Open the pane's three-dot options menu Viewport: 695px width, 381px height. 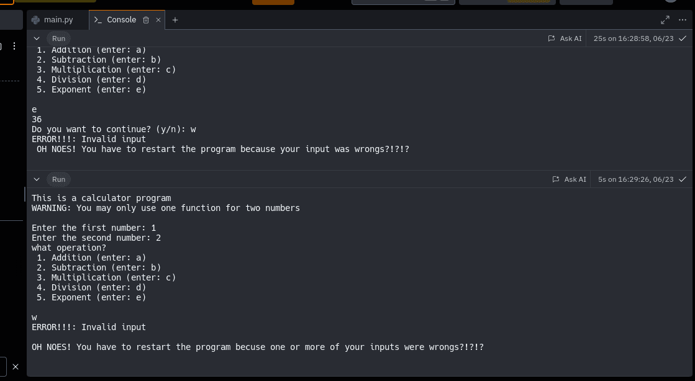click(x=683, y=20)
